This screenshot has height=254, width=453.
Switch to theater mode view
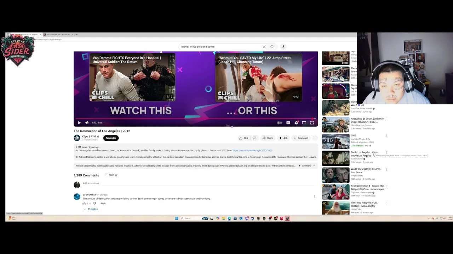click(304, 123)
